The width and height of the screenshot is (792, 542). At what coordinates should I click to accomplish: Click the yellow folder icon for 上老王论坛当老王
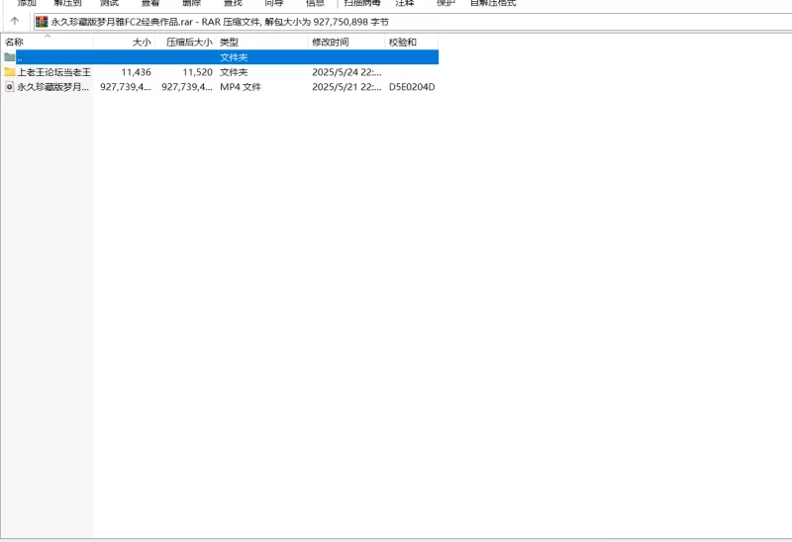click(x=10, y=71)
